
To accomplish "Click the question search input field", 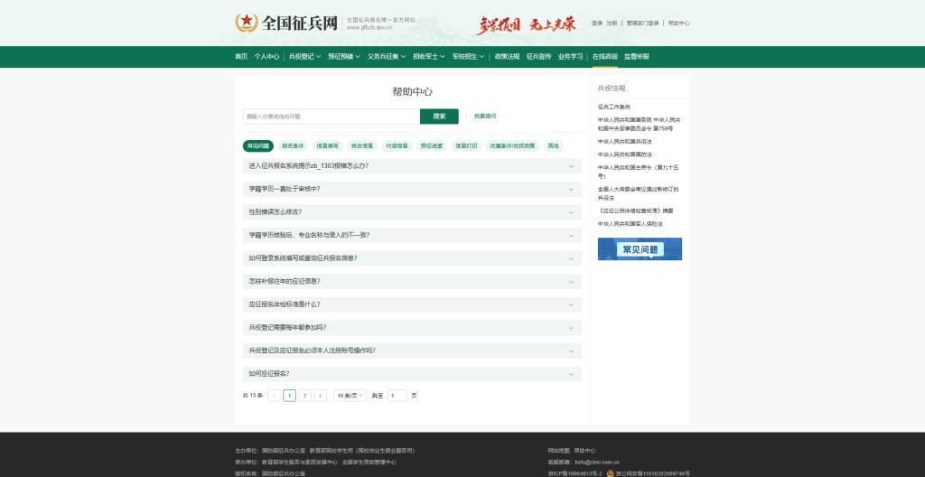I will point(331,117).
